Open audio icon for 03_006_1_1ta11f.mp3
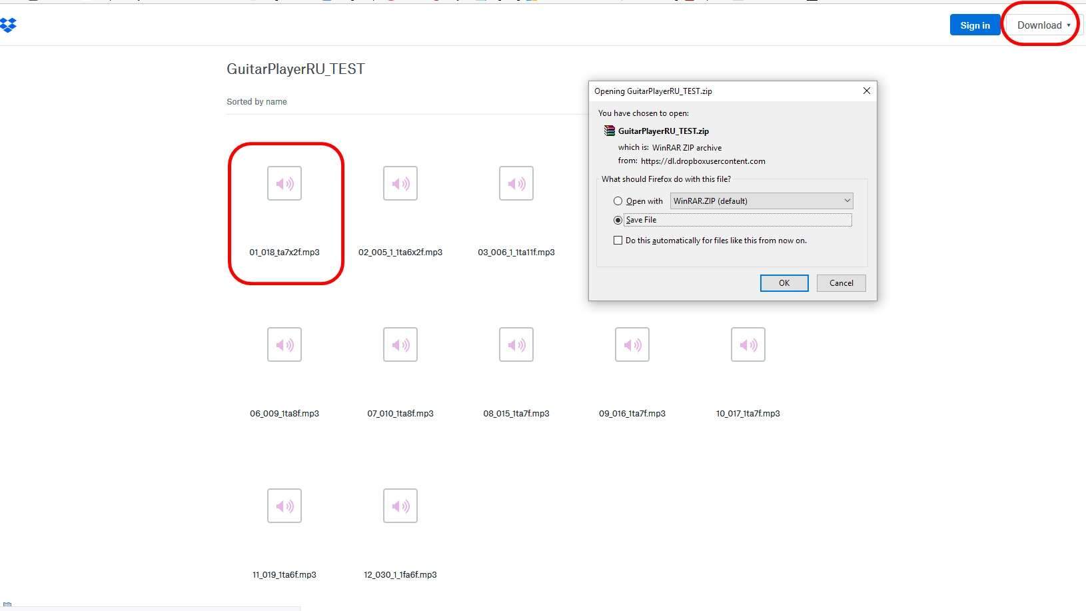The height and width of the screenshot is (611, 1086). 516,183
